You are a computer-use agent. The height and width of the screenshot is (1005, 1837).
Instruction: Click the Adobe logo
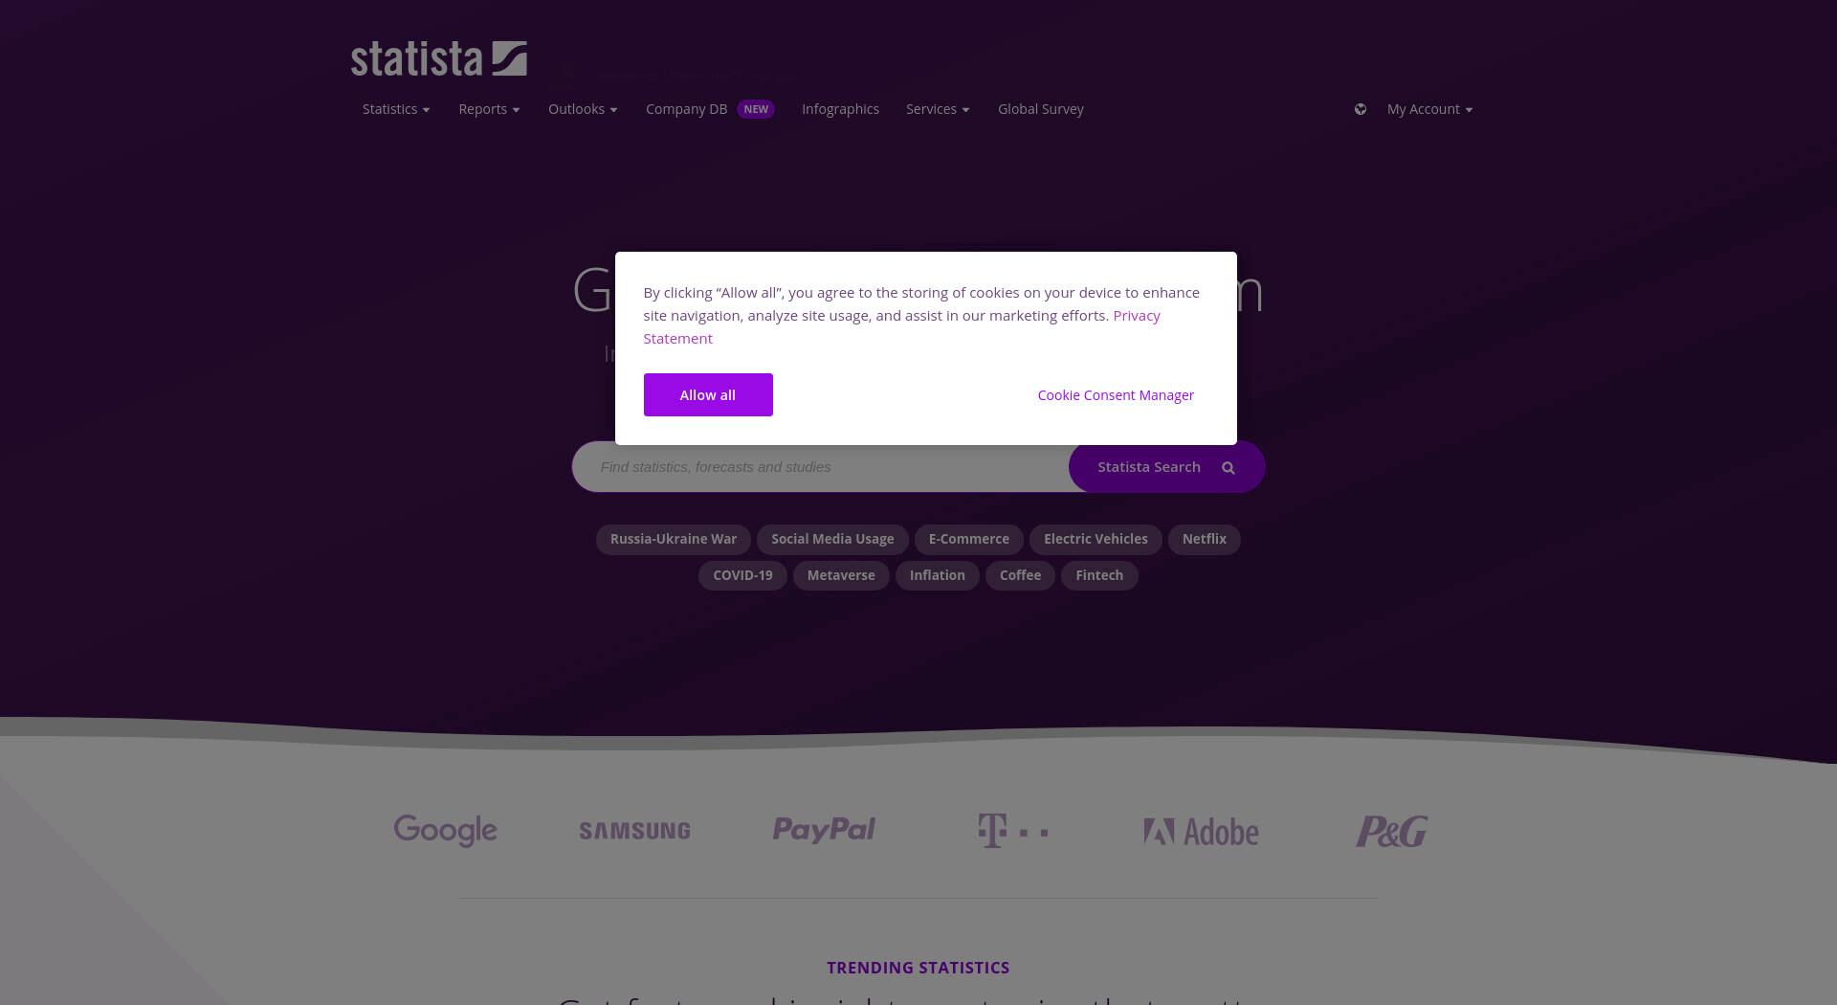(x=1201, y=832)
